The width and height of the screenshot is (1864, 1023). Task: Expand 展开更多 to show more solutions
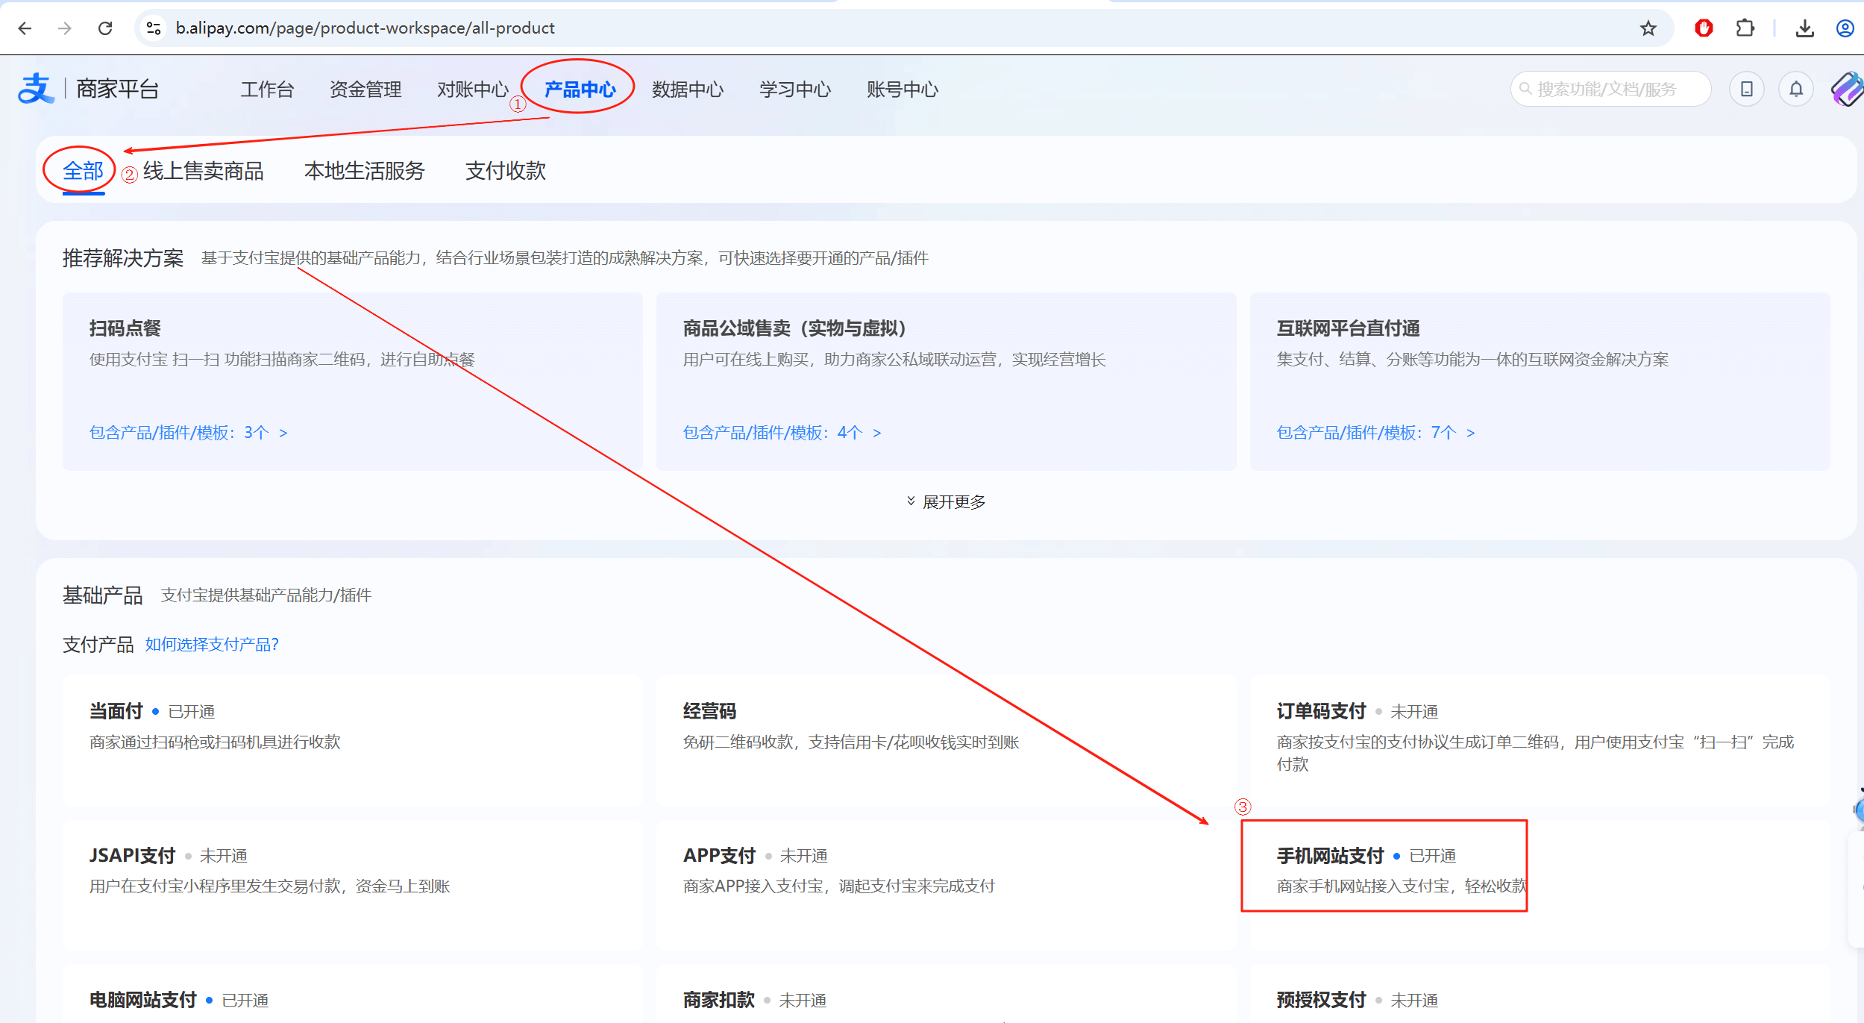947,501
